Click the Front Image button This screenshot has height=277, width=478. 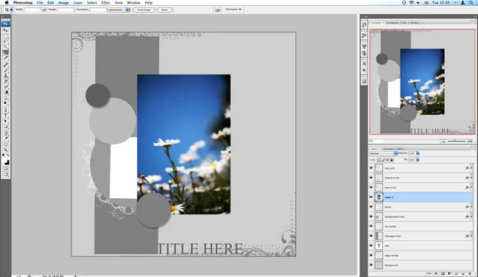click(144, 10)
